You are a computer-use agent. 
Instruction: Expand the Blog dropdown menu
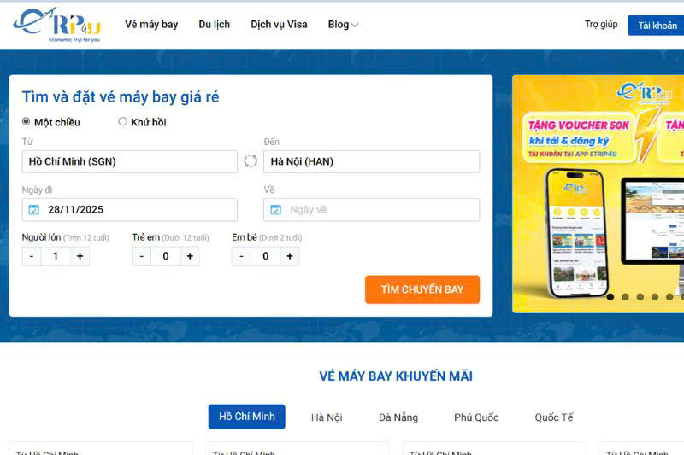pyautogui.click(x=343, y=25)
